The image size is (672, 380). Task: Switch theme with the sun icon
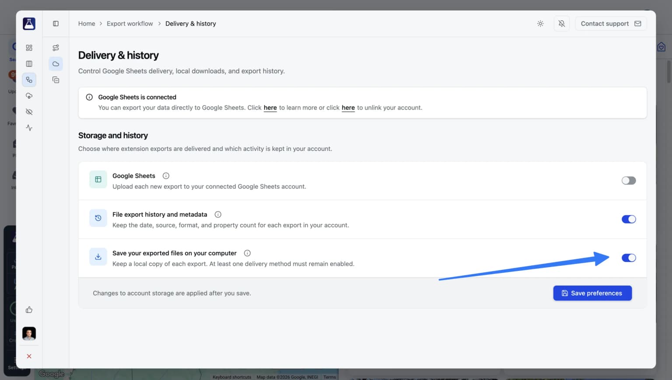click(540, 24)
